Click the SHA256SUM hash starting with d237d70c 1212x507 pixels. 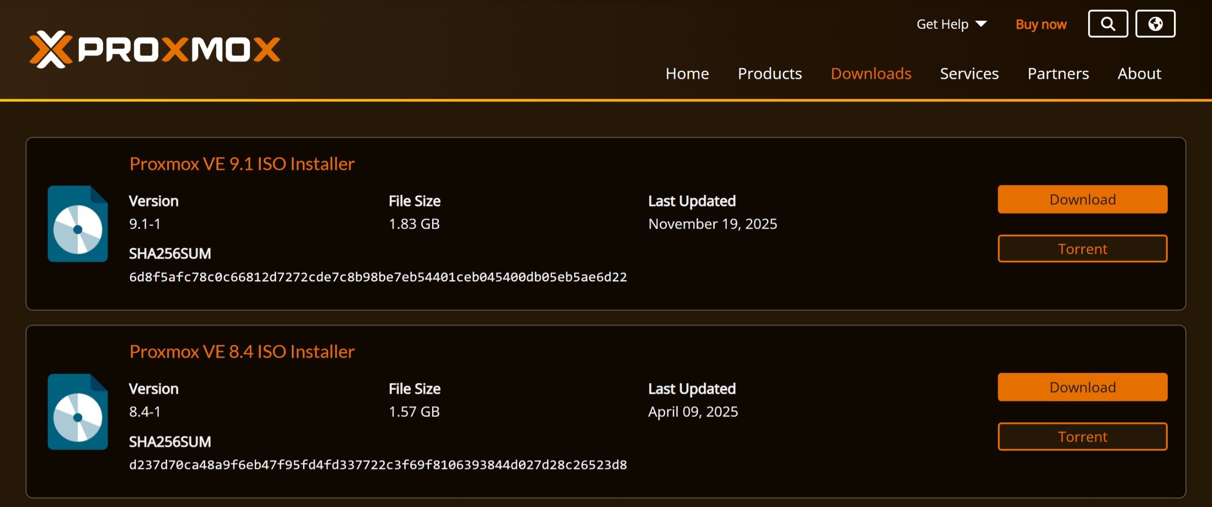tap(378, 465)
